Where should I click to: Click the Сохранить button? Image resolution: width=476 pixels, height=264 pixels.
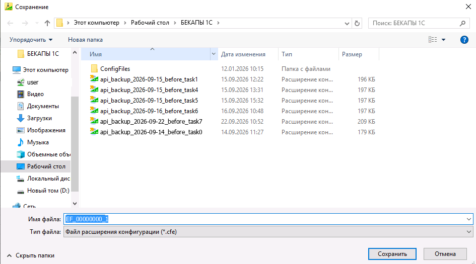tap(392, 254)
